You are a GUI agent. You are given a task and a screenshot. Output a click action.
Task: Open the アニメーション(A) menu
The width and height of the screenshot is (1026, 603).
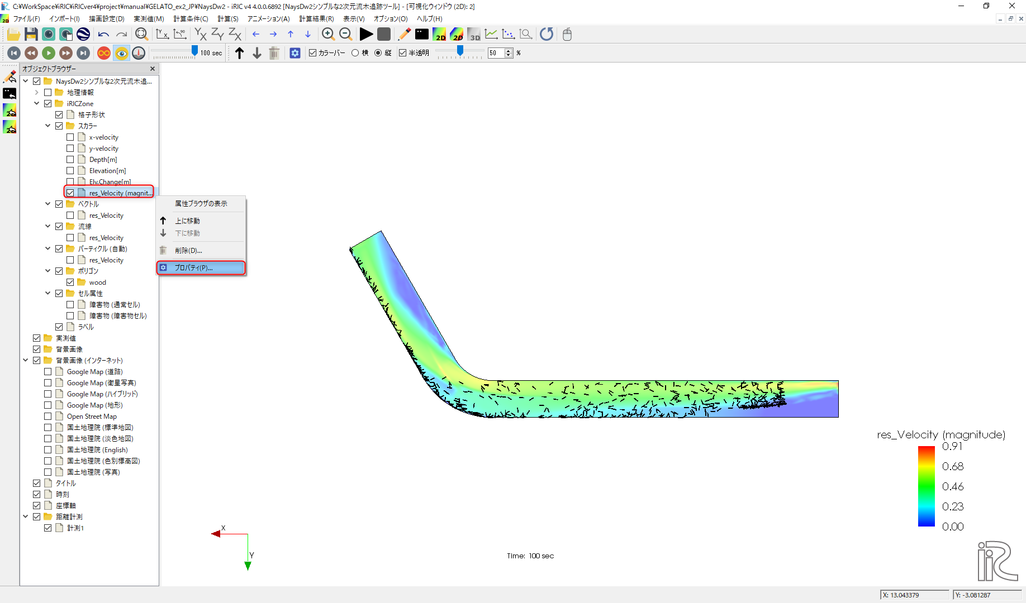(x=269, y=19)
